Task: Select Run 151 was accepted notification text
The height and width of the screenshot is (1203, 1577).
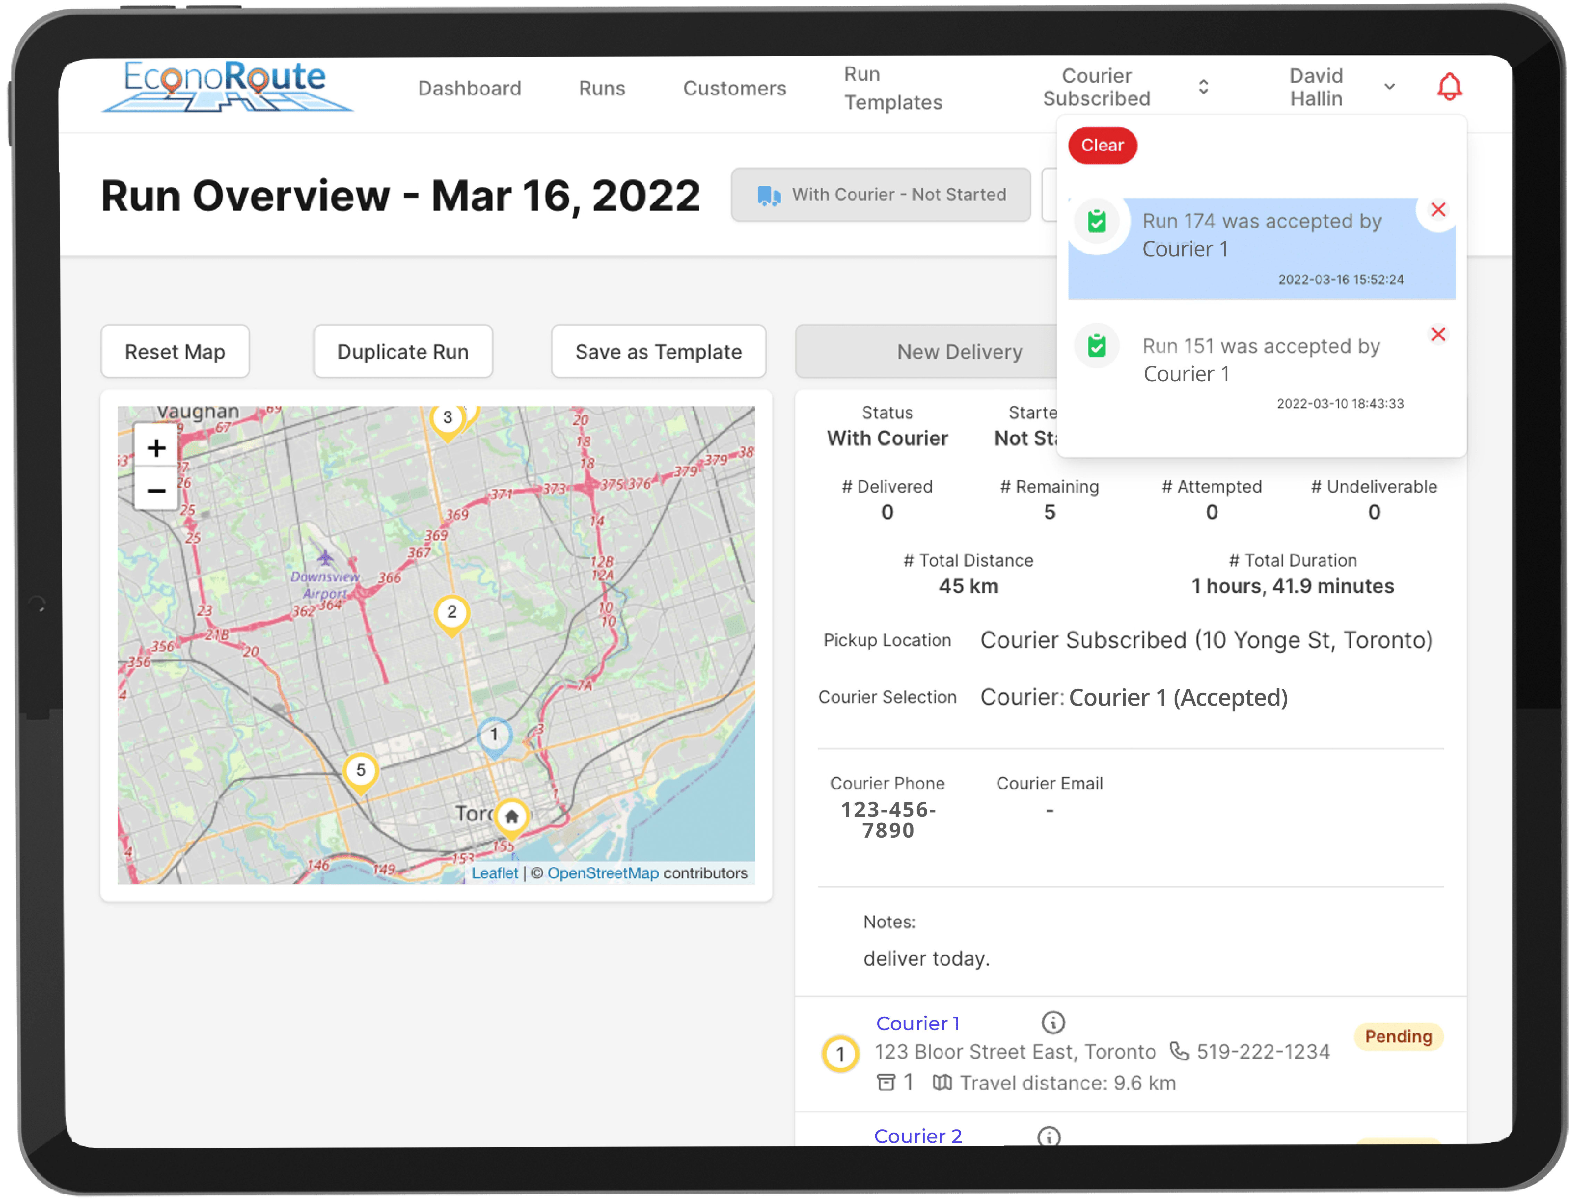Action: click(x=1260, y=359)
